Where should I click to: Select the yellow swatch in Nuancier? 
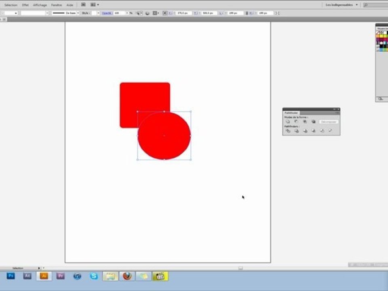382,36
